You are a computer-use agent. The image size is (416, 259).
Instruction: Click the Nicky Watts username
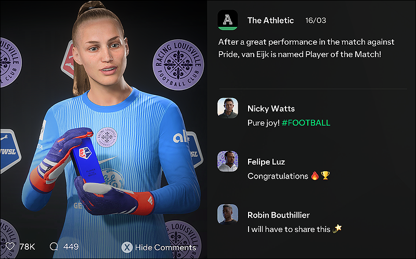(x=271, y=108)
